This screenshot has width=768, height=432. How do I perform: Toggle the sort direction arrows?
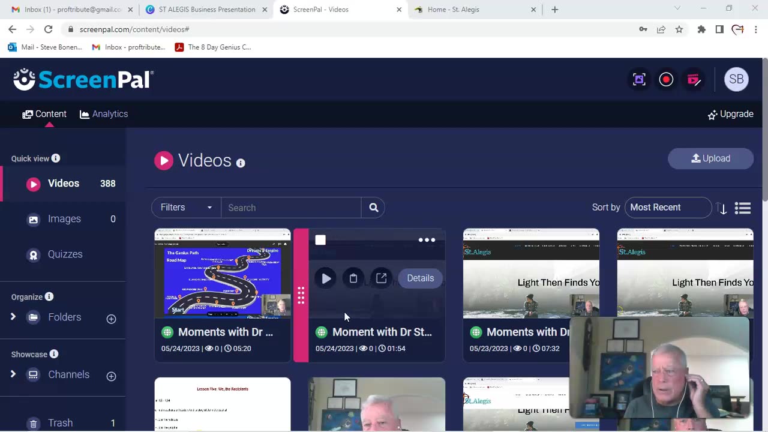coord(722,208)
